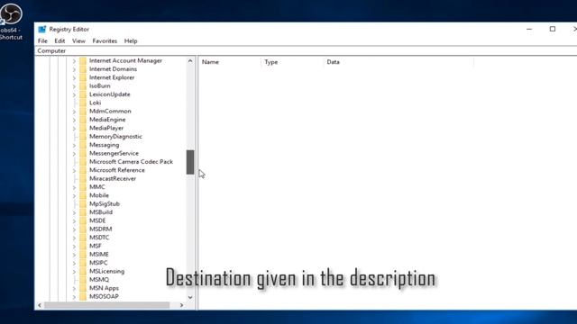Click the tree scroll down arrow
This screenshot has height=324, width=577.
point(190,297)
